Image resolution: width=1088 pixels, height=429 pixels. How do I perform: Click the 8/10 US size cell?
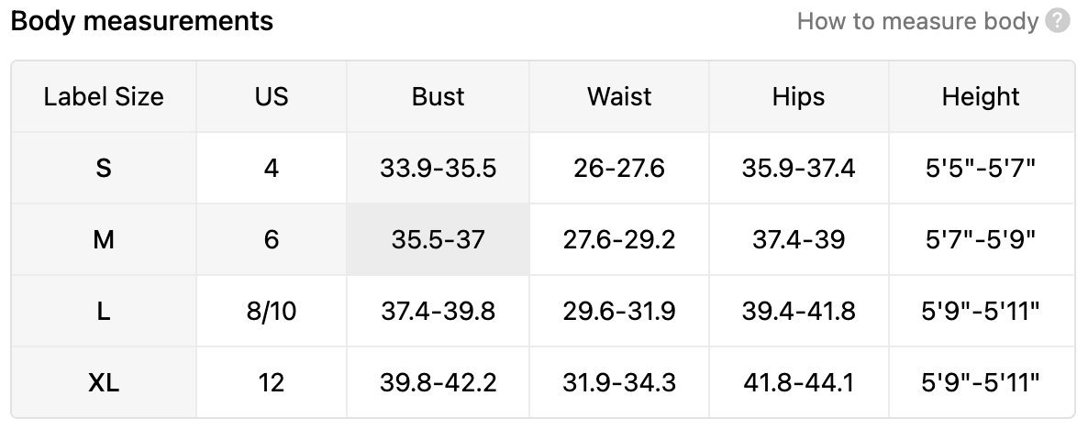point(272,311)
